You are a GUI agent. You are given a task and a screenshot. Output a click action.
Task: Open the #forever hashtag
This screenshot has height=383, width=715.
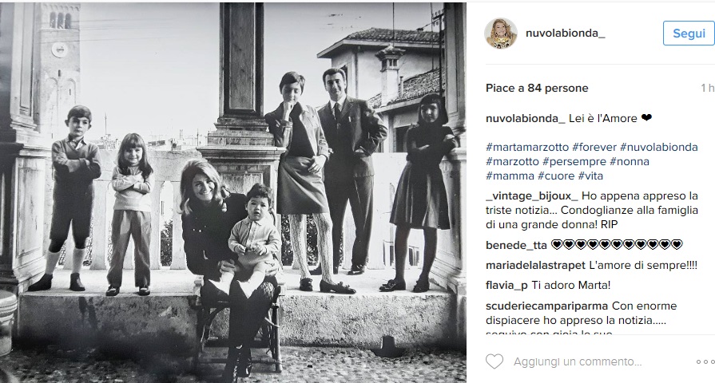click(x=594, y=147)
